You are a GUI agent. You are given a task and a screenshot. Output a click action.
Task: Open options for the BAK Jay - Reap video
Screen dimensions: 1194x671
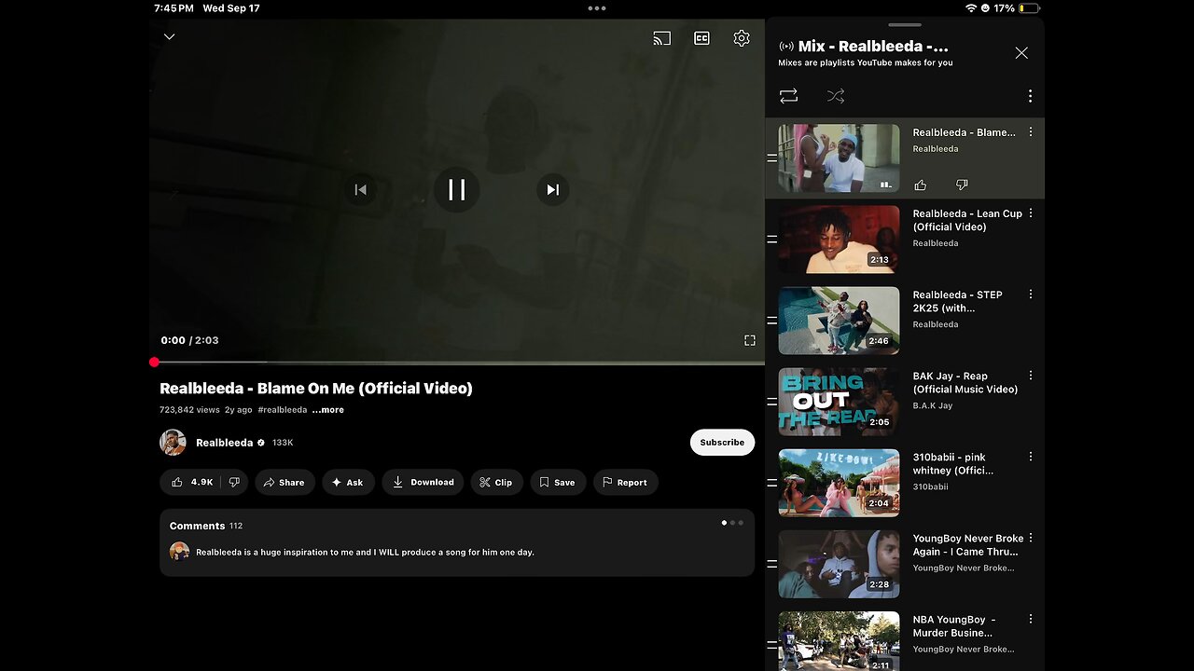coord(1031,376)
